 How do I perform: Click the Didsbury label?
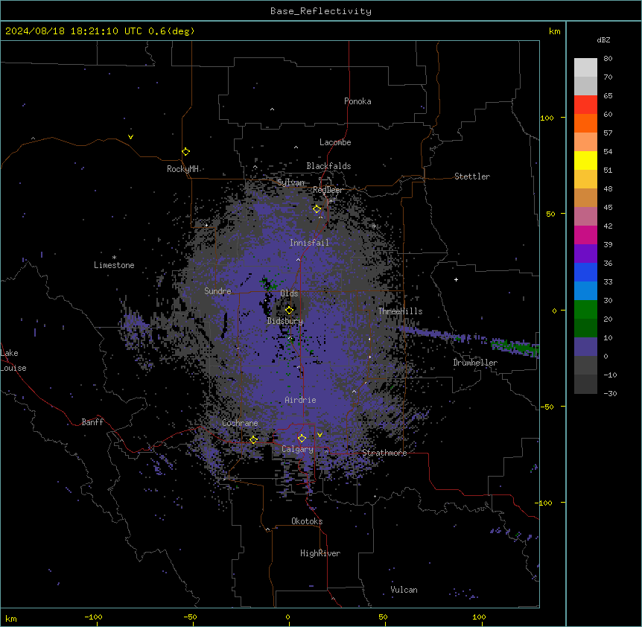coord(285,321)
